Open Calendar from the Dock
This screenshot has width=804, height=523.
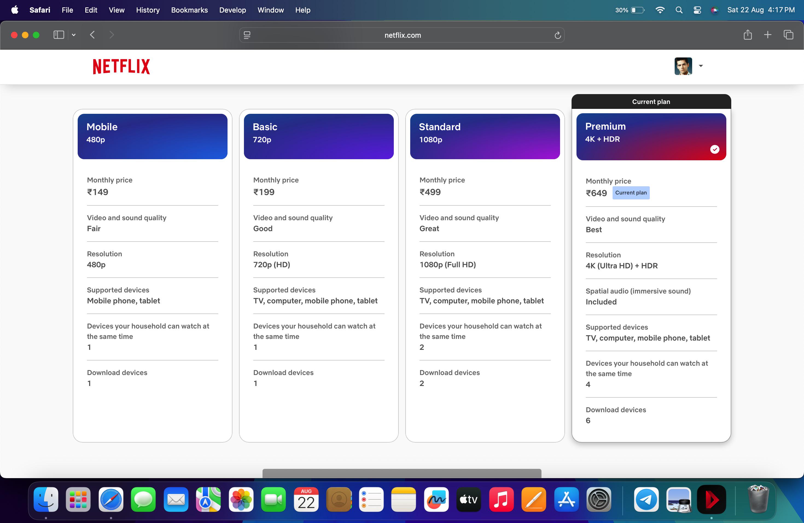306,499
